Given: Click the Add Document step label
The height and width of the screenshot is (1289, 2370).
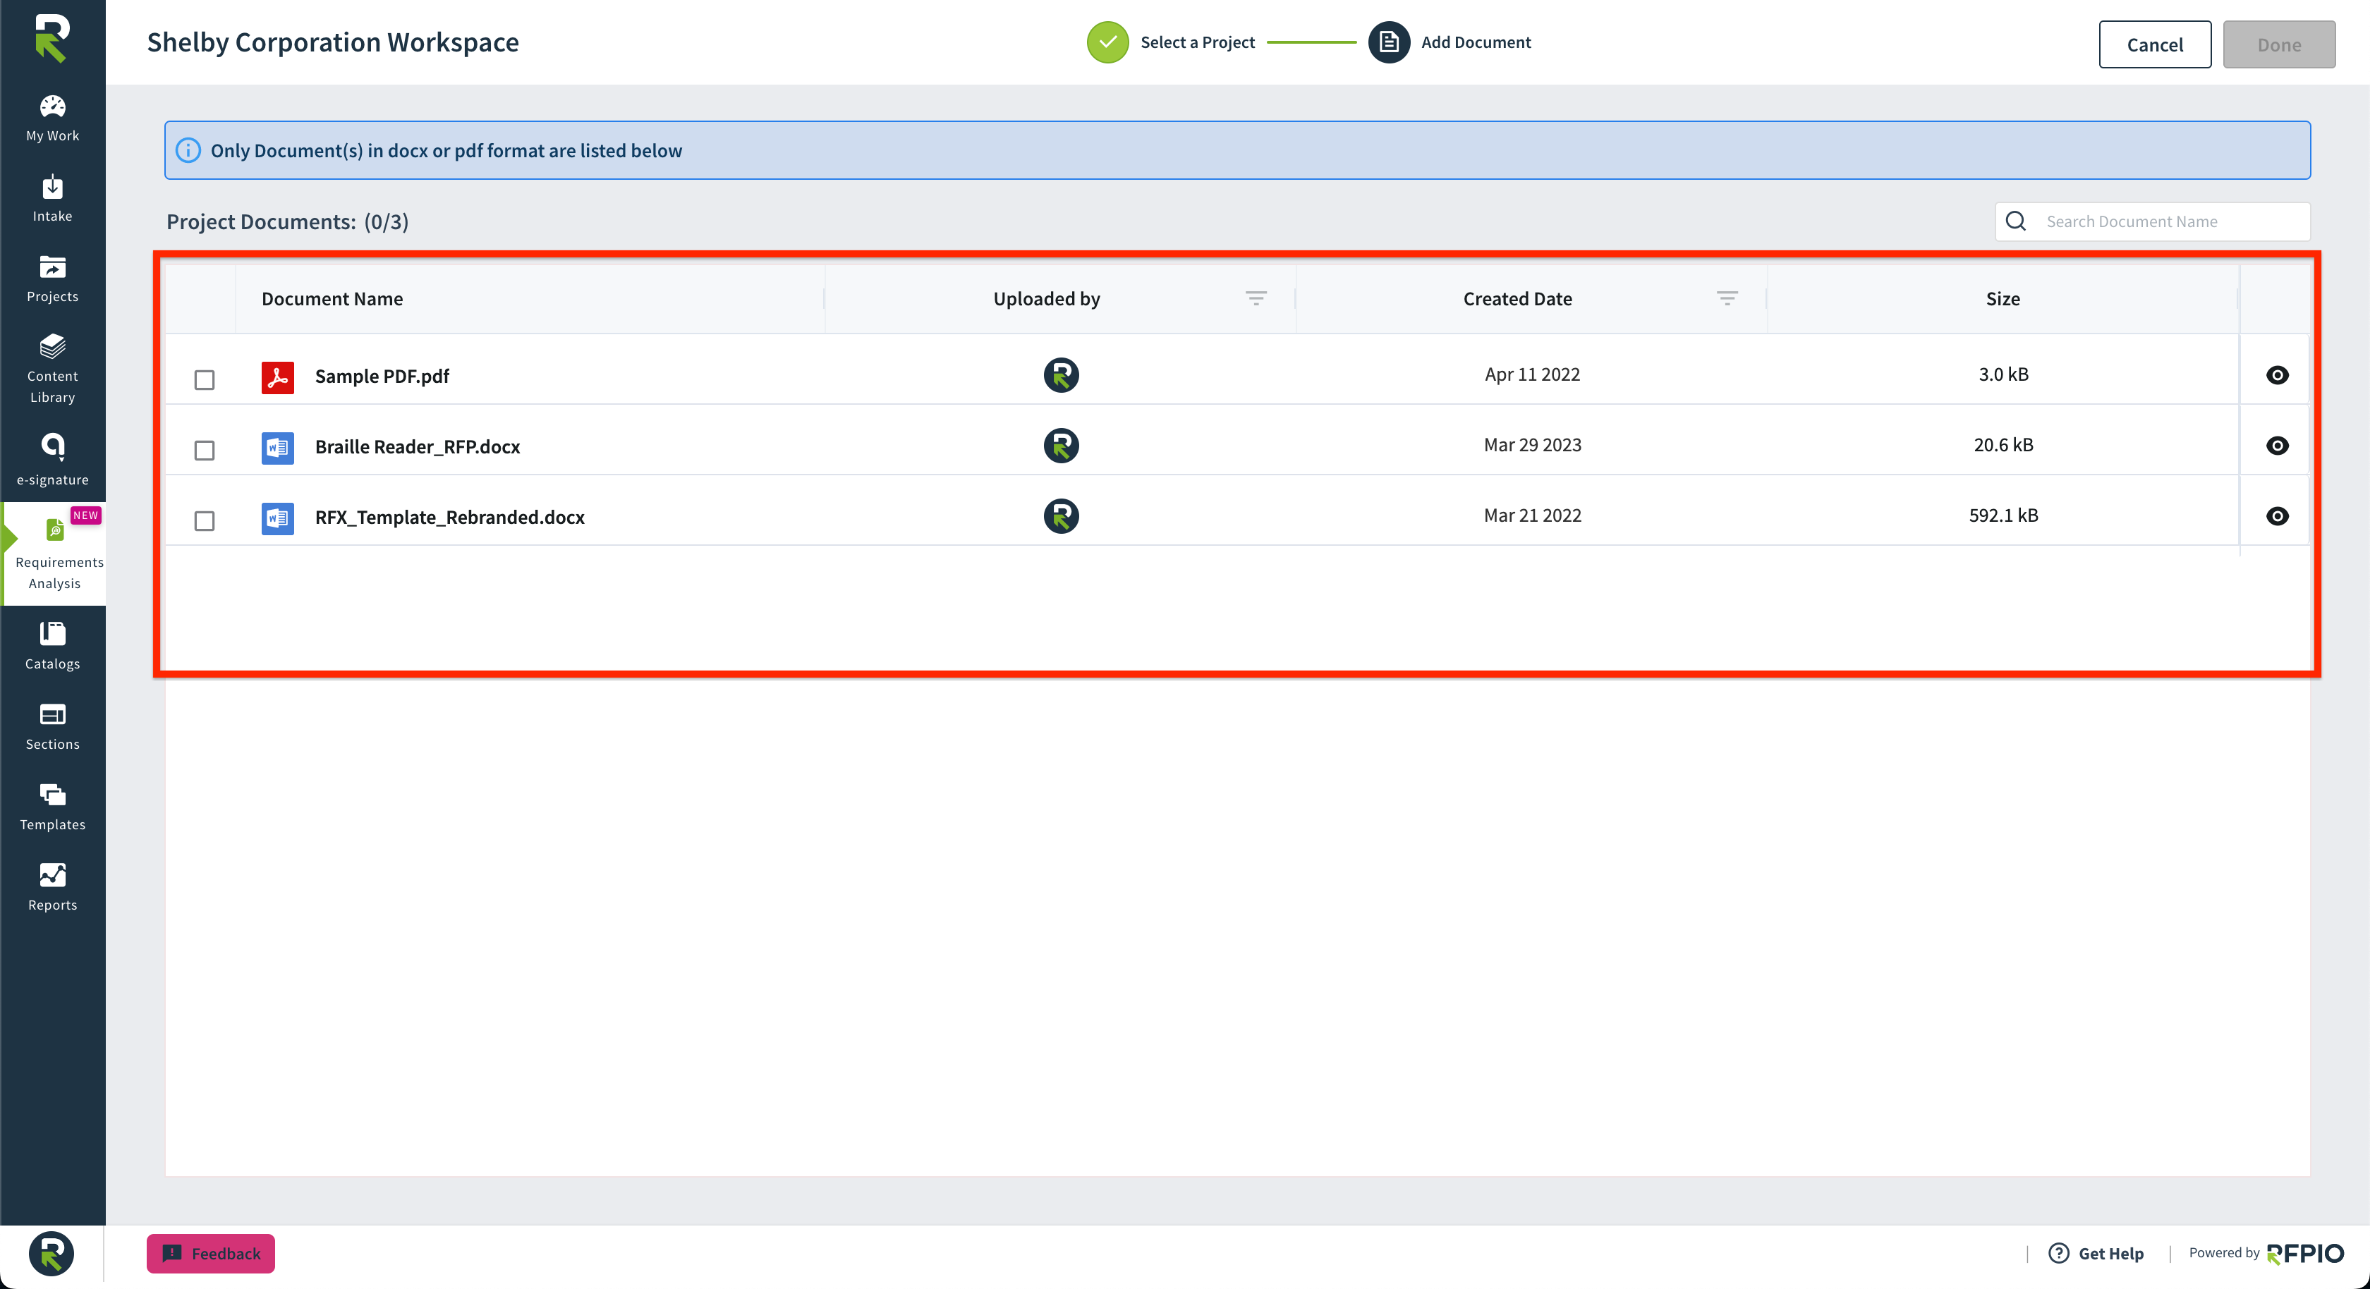Looking at the screenshot, I should (1476, 42).
